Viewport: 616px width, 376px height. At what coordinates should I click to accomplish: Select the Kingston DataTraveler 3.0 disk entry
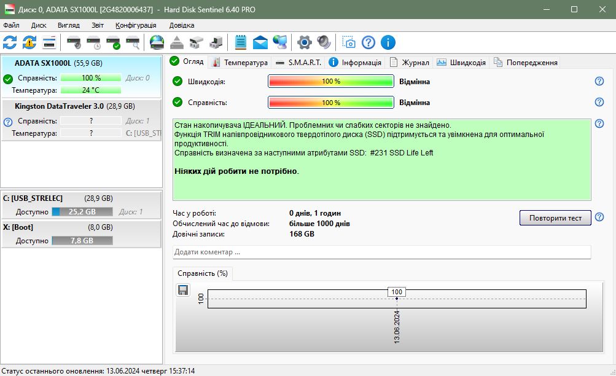click(81, 120)
